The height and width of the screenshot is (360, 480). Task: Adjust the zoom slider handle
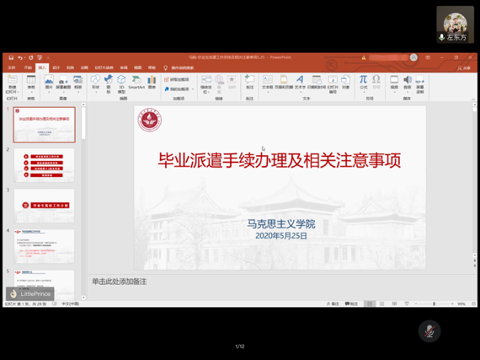tap(434, 304)
